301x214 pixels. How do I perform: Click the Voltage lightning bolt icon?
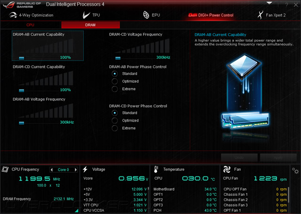click(x=85, y=169)
